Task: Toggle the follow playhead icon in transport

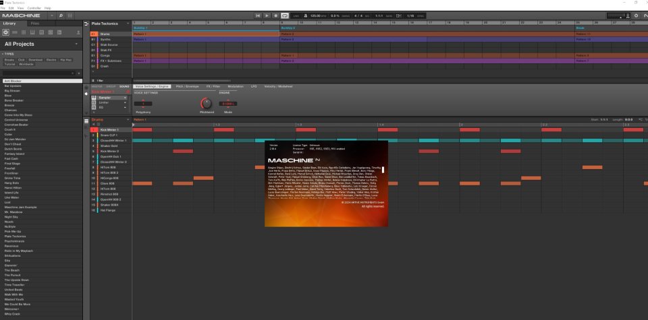Action: (399, 15)
